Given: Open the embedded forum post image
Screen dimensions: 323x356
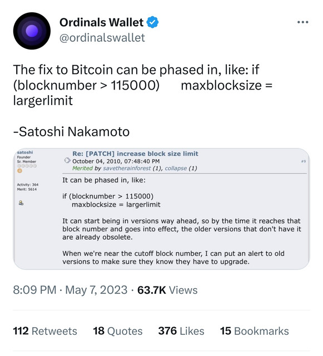Looking at the screenshot, I should (161, 209).
